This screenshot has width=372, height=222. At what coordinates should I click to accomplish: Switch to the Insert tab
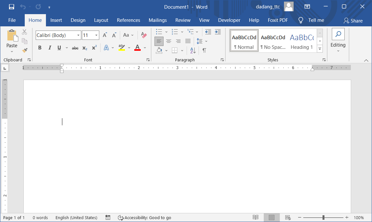[x=56, y=20]
